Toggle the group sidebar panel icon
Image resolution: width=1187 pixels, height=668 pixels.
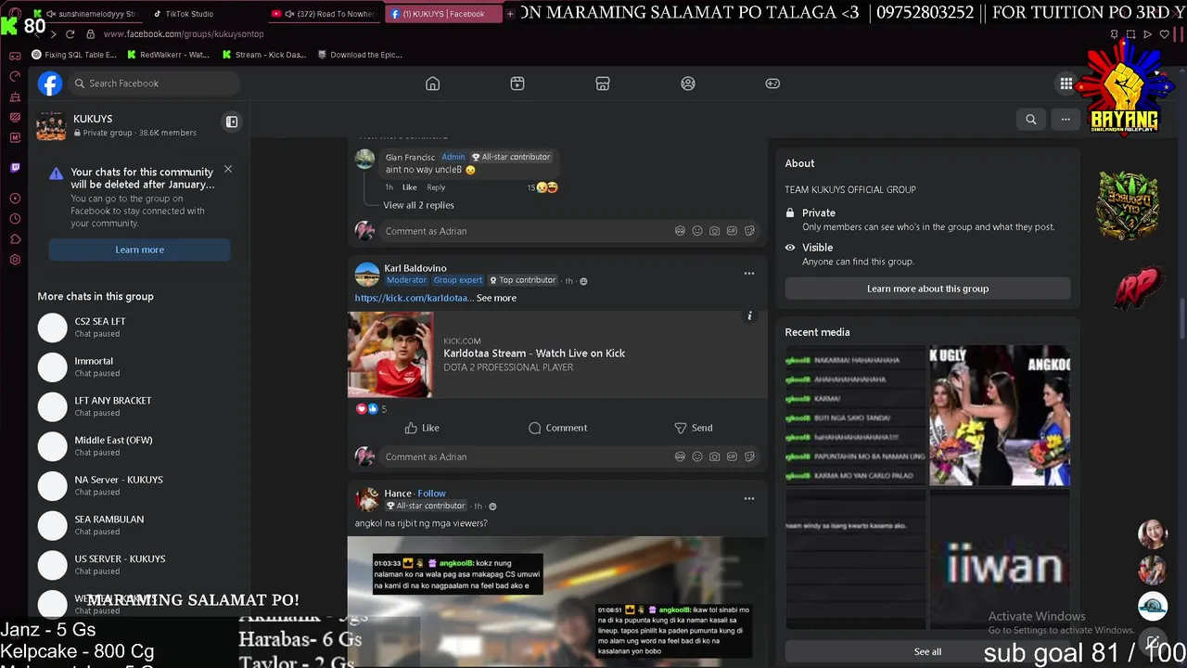point(232,122)
